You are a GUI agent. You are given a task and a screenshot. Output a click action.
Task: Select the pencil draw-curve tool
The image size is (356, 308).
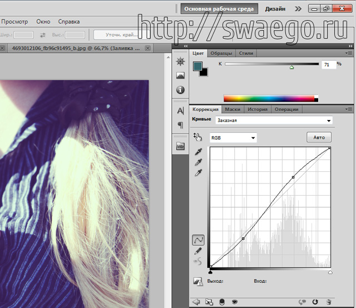[198, 251]
